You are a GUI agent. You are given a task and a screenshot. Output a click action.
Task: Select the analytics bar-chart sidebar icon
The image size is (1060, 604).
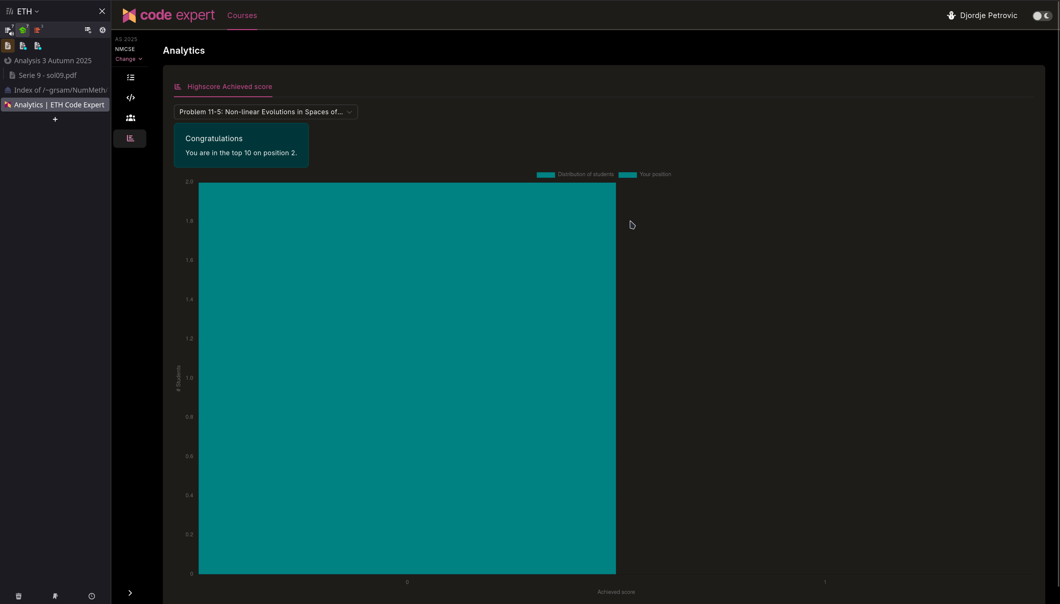pos(130,138)
